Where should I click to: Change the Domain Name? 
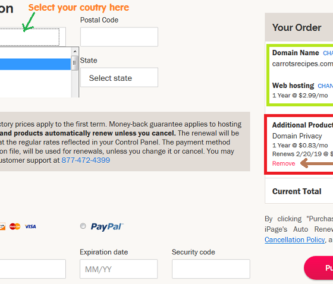(x=328, y=53)
